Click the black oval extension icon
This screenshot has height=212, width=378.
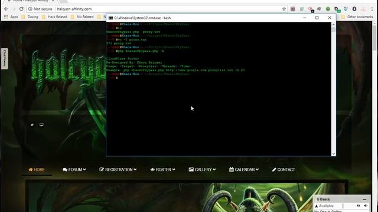click(354, 9)
